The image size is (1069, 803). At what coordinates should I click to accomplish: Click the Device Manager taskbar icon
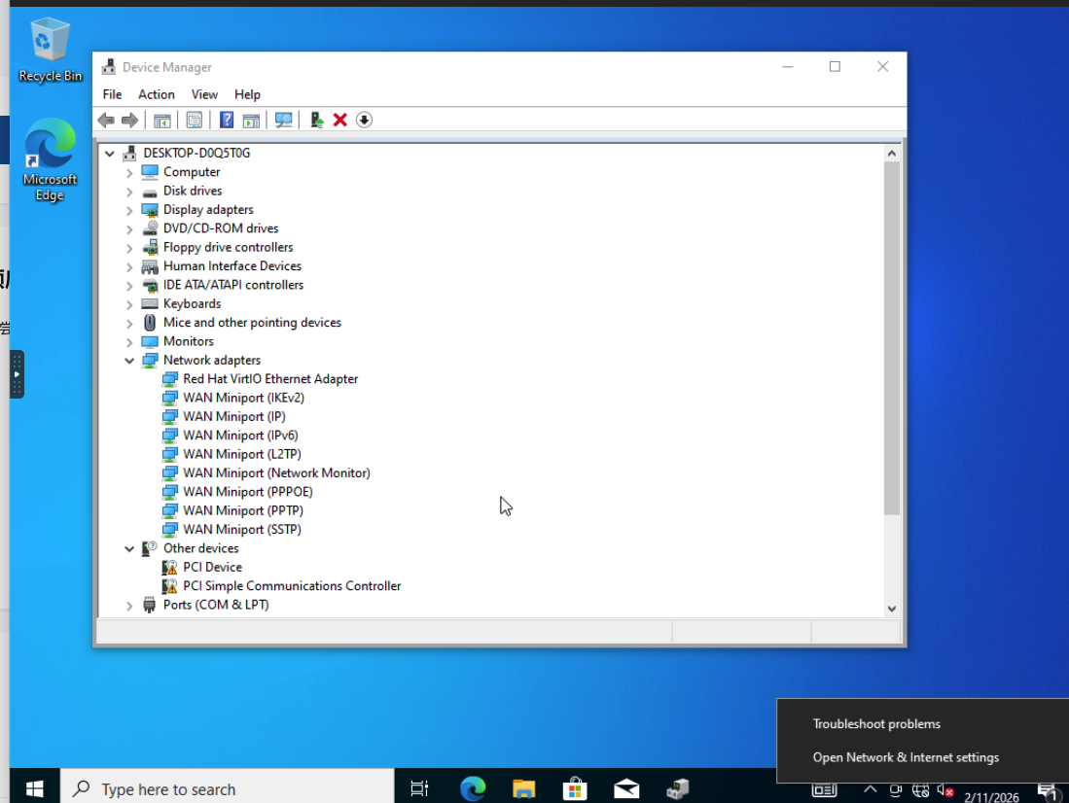[x=678, y=788]
